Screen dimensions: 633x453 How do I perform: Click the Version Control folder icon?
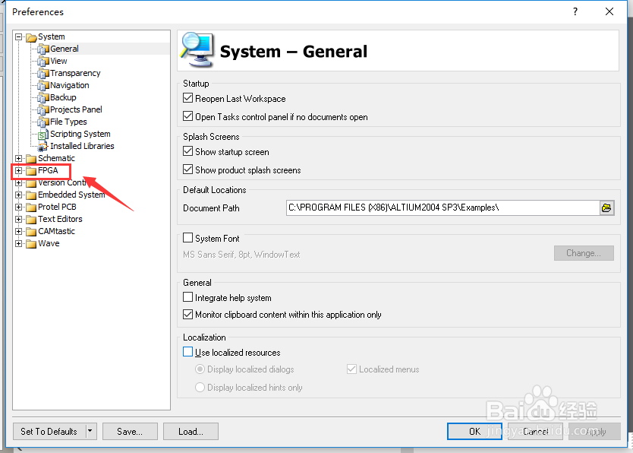pyautogui.click(x=31, y=183)
